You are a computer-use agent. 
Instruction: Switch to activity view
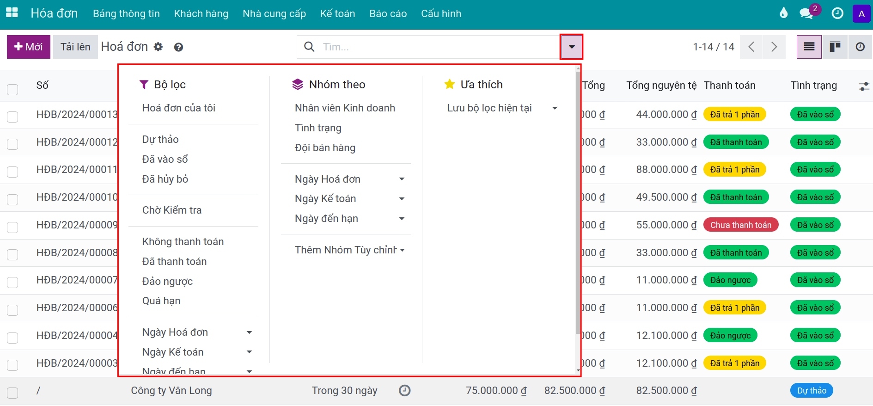pyautogui.click(x=860, y=47)
